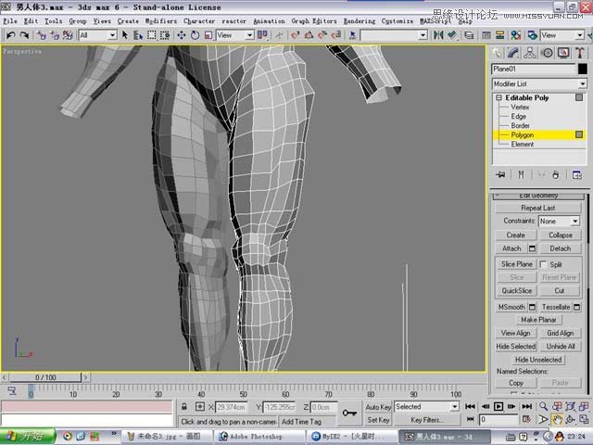The height and width of the screenshot is (445, 593).
Task: Click the Set Keys key icon
Action: pyautogui.click(x=350, y=413)
